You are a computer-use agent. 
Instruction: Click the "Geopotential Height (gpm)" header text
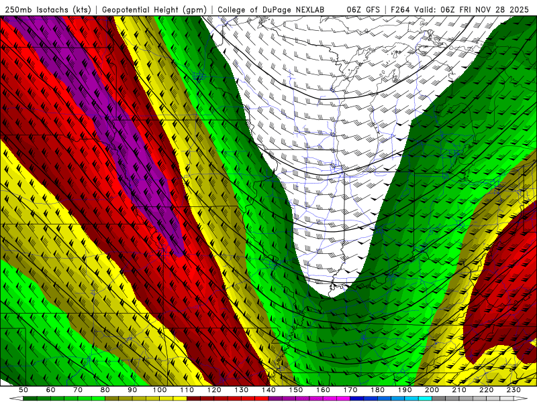pyautogui.click(x=154, y=10)
